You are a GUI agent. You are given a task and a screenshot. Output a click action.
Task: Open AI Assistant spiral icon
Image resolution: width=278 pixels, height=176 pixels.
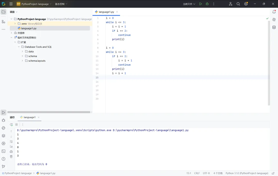point(274,20)
